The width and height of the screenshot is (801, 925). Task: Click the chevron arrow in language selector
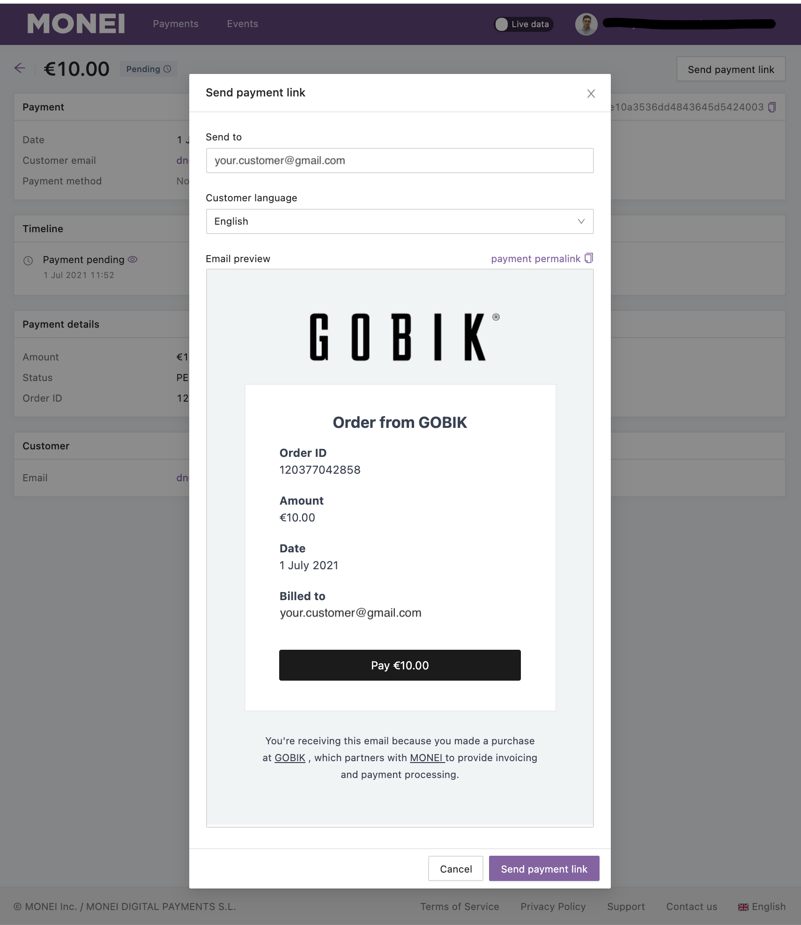(581, 221)
